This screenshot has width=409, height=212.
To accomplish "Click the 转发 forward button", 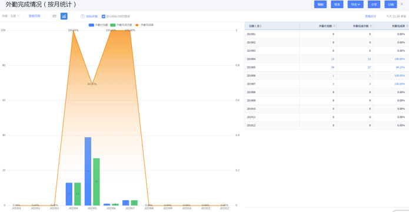I will click(337, 5).
